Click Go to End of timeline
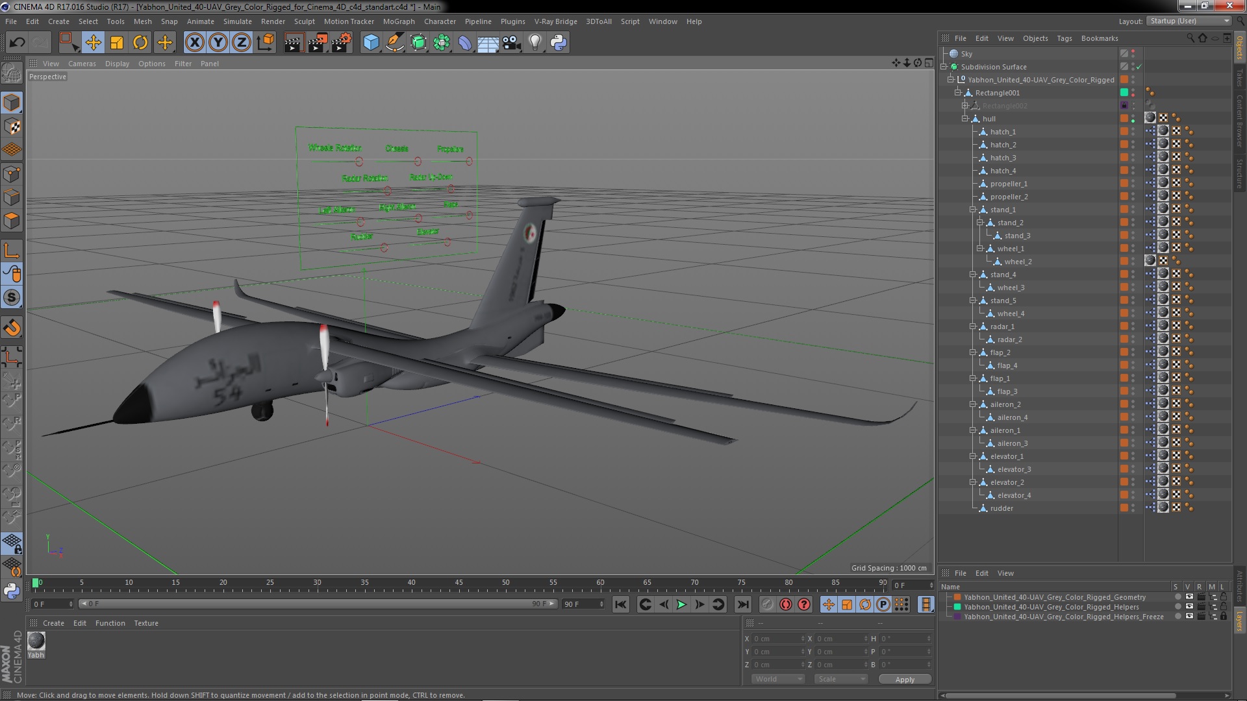The image size is (1247, 701). (x=742, y=604)
